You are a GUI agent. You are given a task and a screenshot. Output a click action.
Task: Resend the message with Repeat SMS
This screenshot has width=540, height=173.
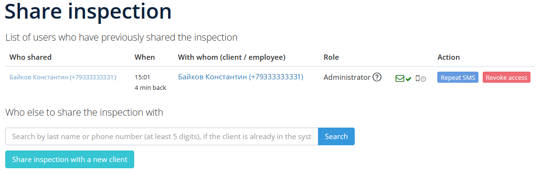click(x=458, y=77)
